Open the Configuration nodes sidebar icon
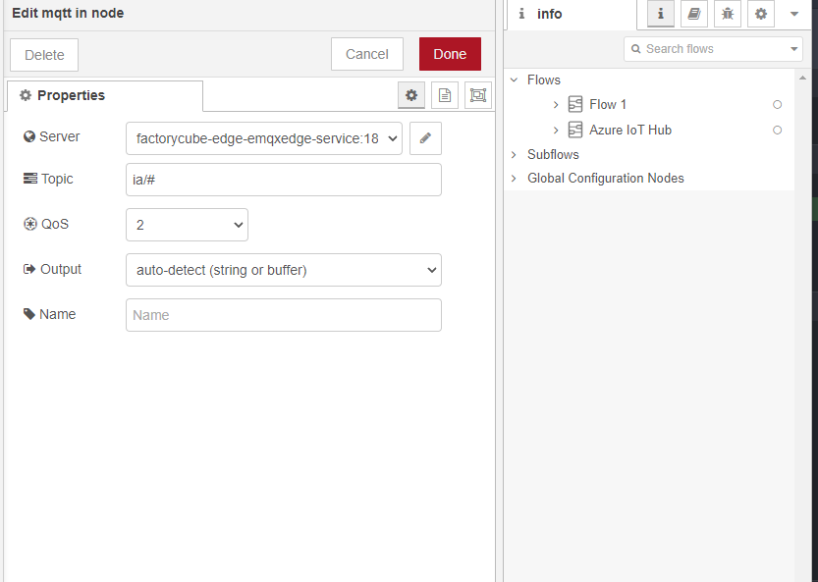This screenshot has width=818, height=582. click(x=759, y=14)
